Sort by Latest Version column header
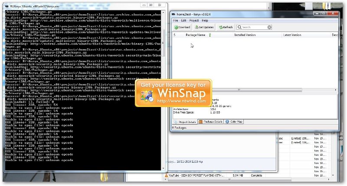 point(292,35)
